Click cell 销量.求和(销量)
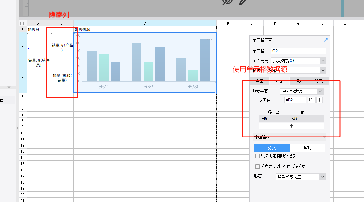This screenshot has height=202, width=364. [x=62, y=78]
